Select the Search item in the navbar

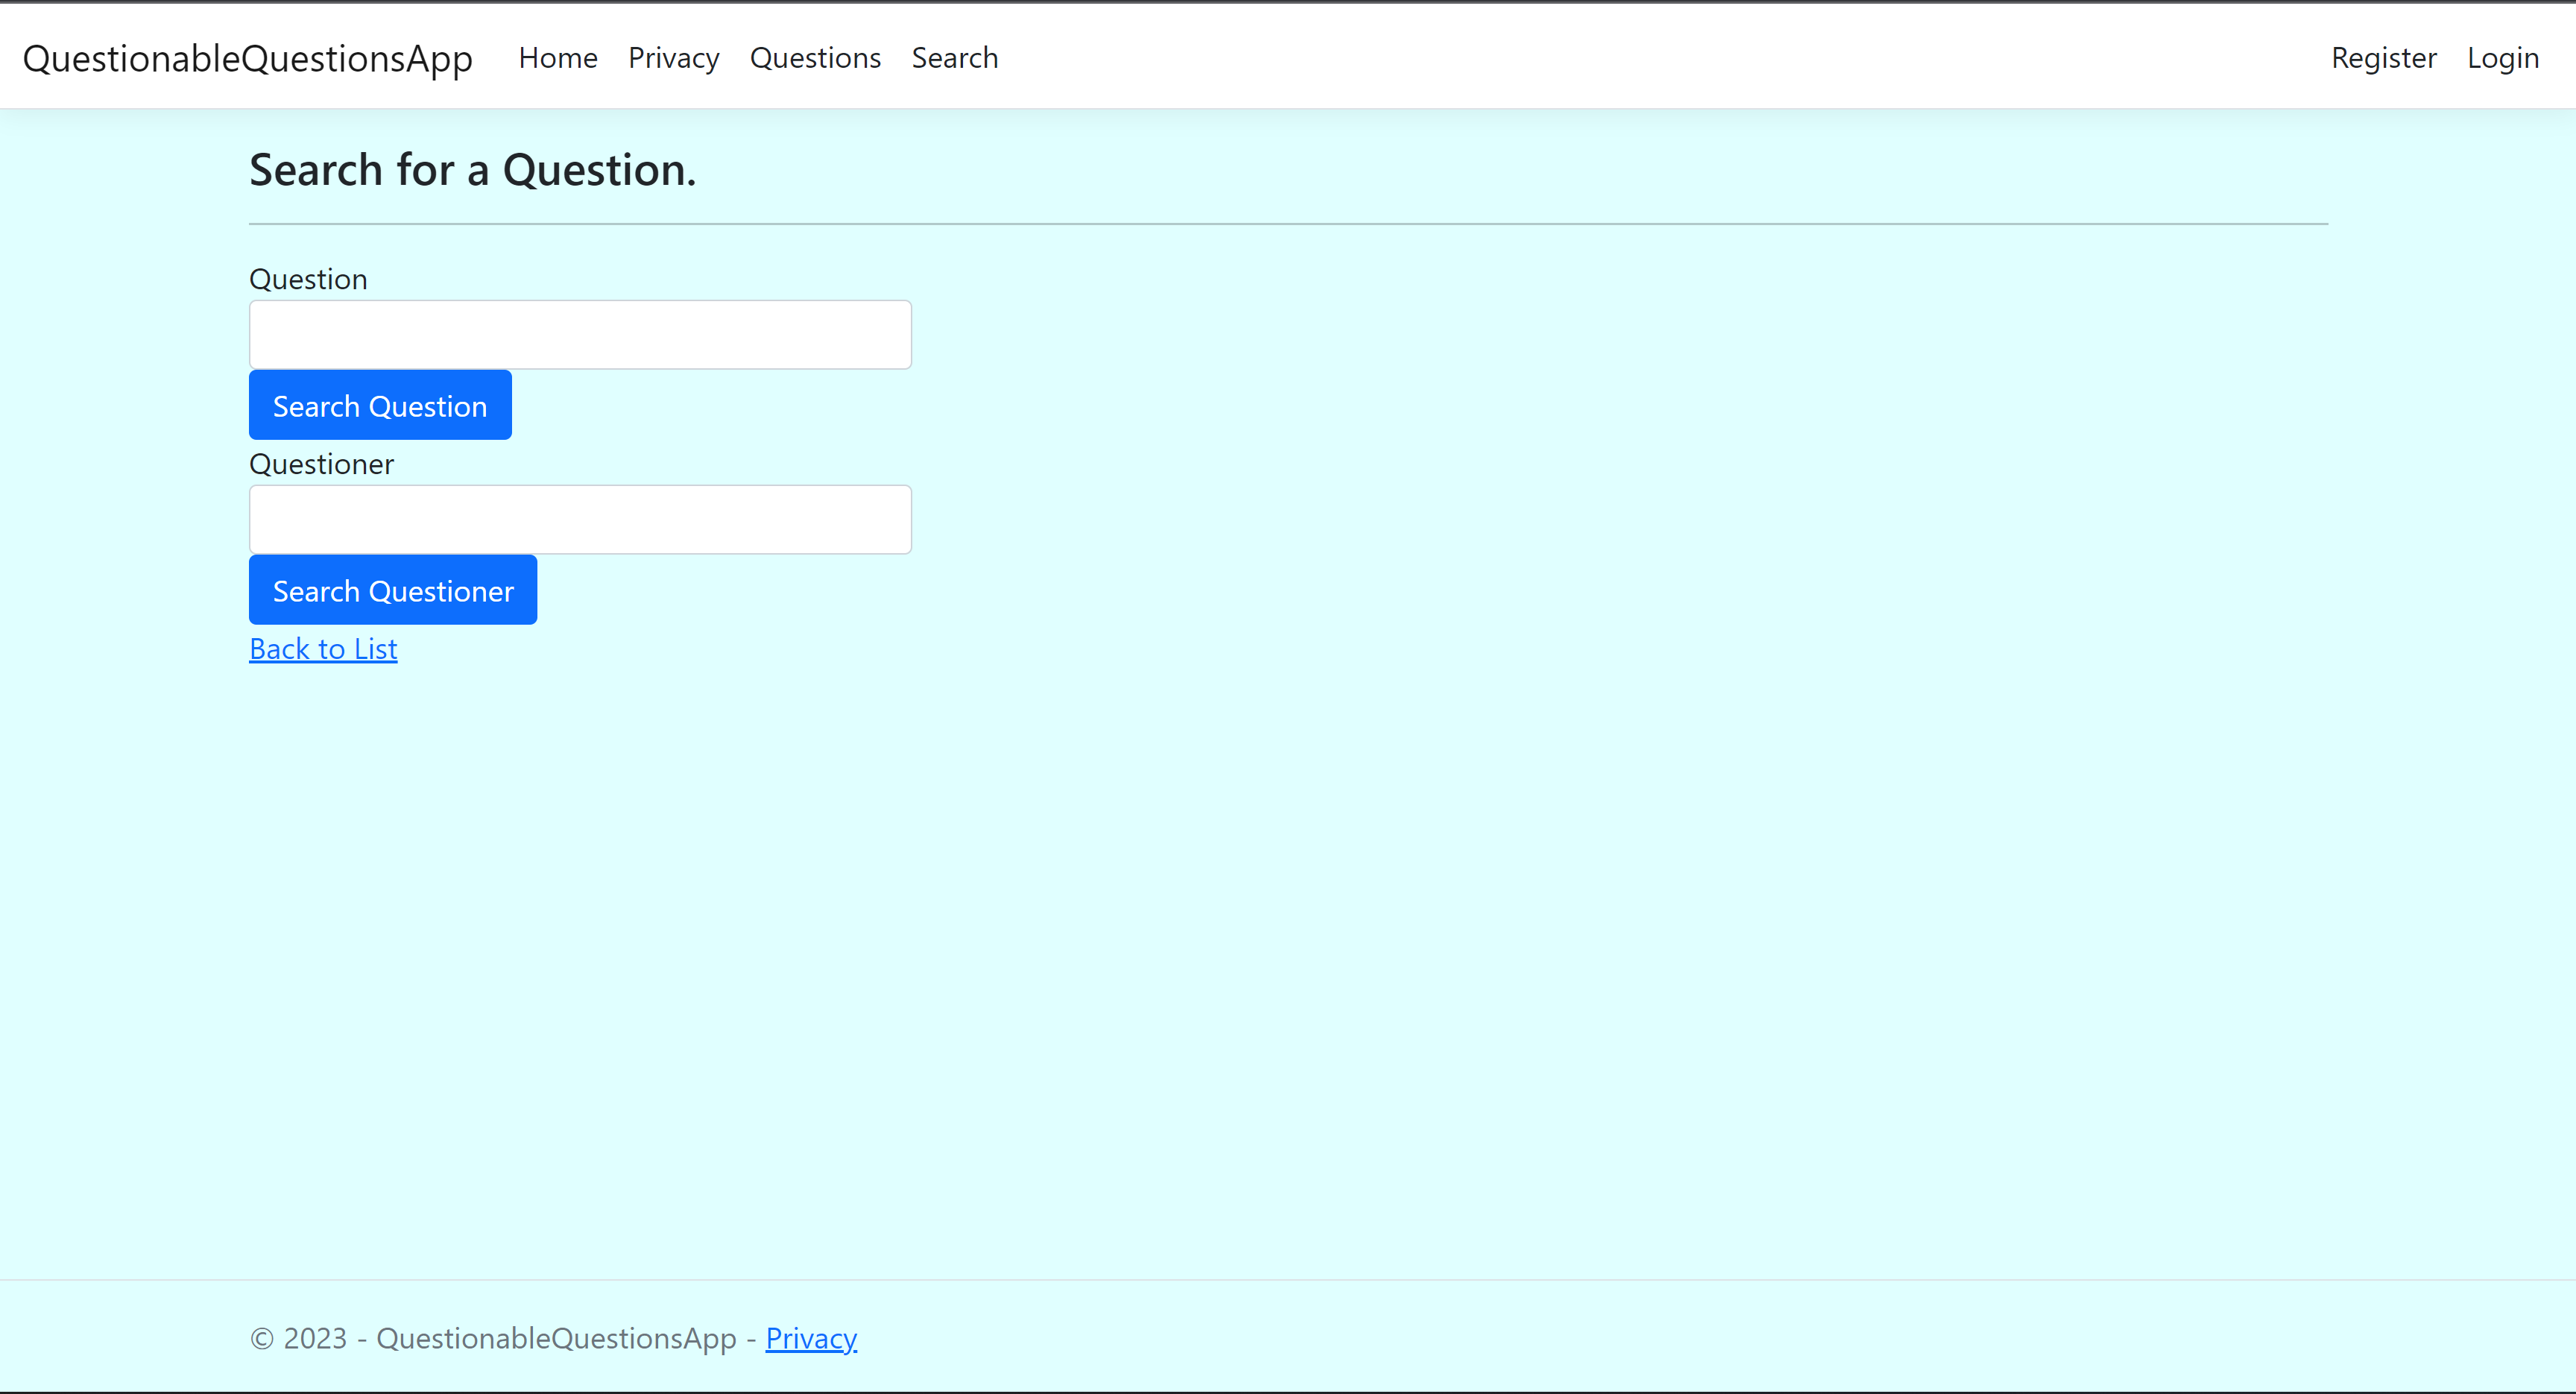click(954, 57)
